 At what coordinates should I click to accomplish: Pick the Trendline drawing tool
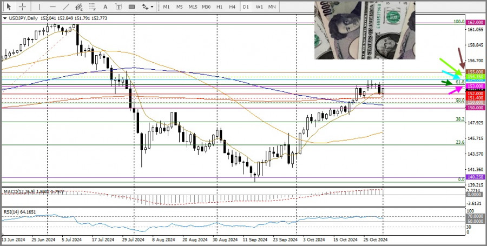(66, 6)
